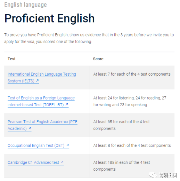Open the TOEFL iBT link
Screen dimensions: 180x181
(x=41, y=101)
